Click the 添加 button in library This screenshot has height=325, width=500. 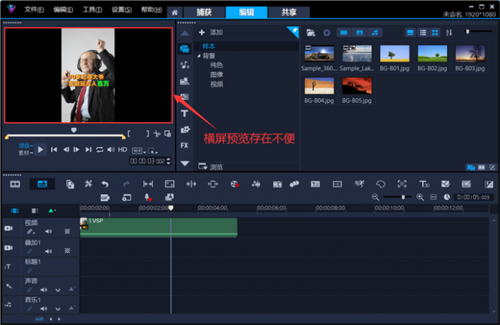click(x=211, y=33)
